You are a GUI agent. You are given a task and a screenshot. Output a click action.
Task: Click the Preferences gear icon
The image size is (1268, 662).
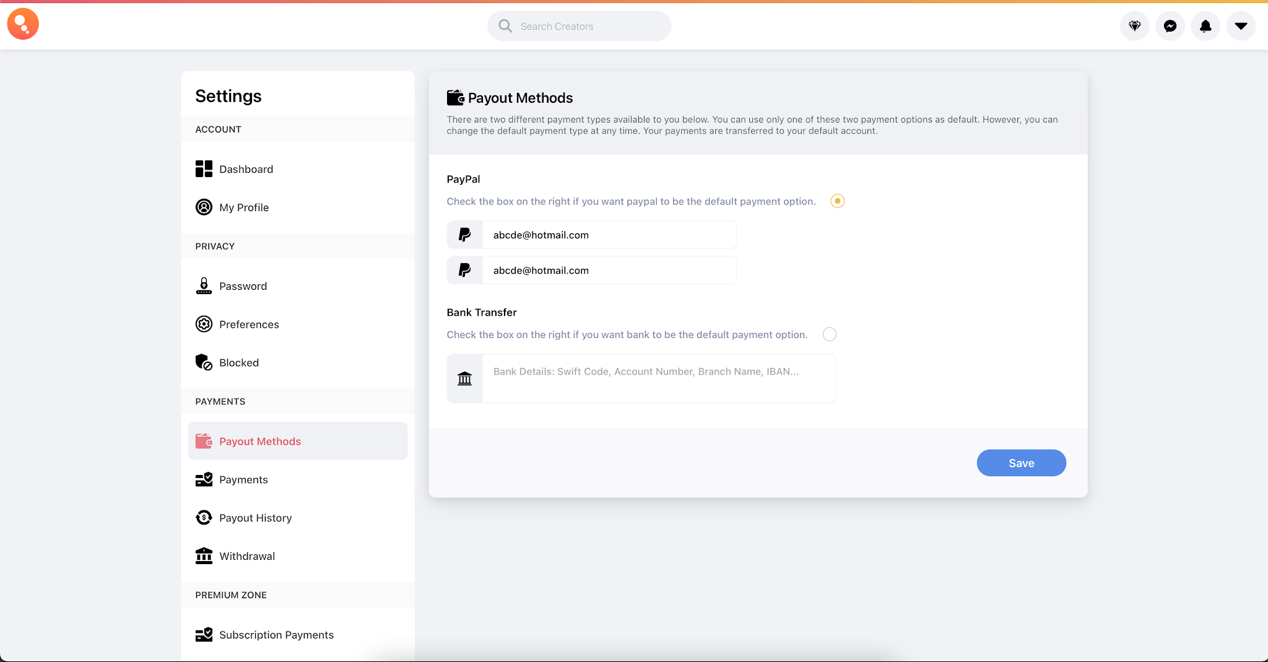204,324
